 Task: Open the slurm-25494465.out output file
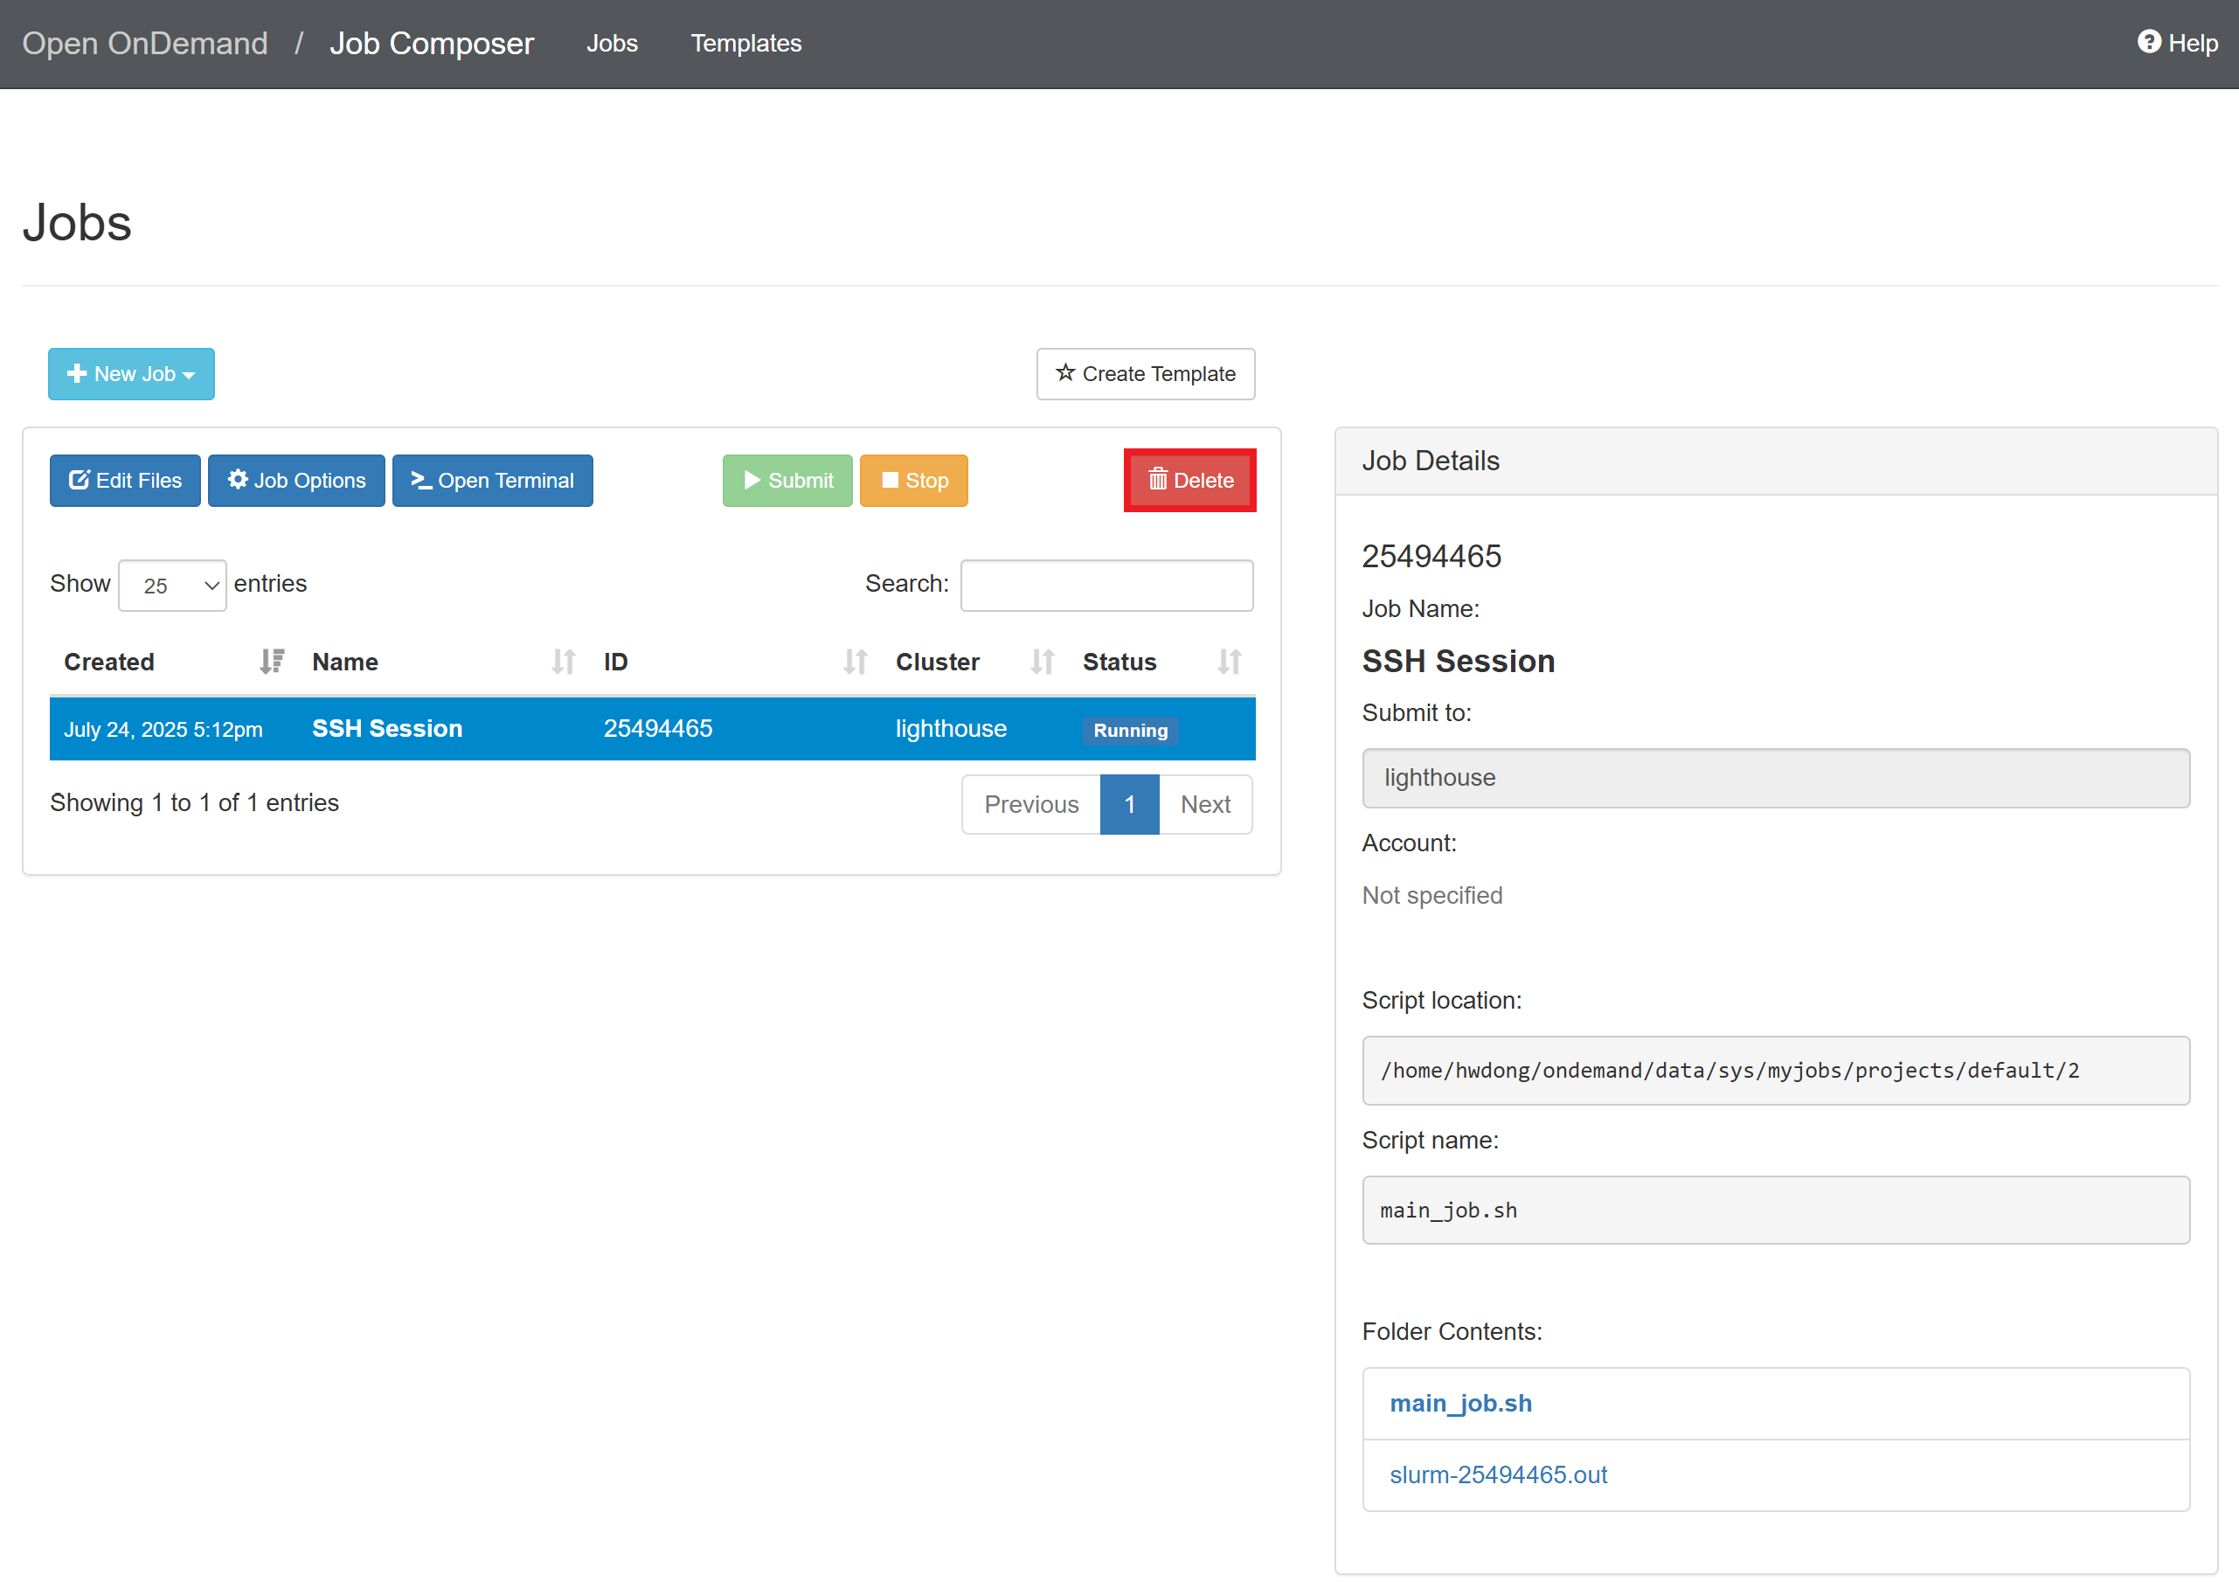click(x=1498, y=1474)
